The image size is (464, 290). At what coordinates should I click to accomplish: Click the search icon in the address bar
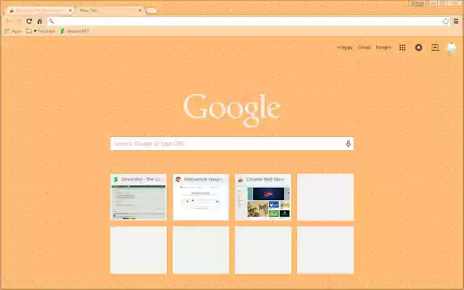(x=51, y=21)
